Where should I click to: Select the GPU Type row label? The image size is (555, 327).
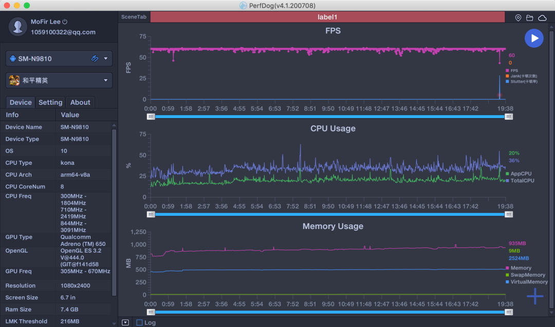[x=19, y=237]
